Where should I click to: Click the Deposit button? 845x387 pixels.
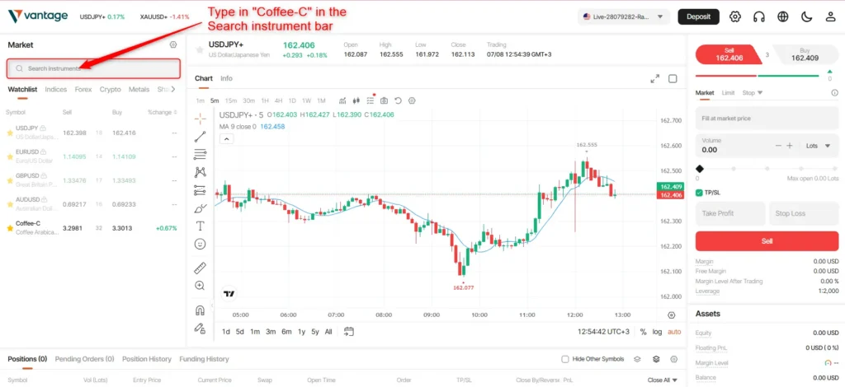(698, 16)
